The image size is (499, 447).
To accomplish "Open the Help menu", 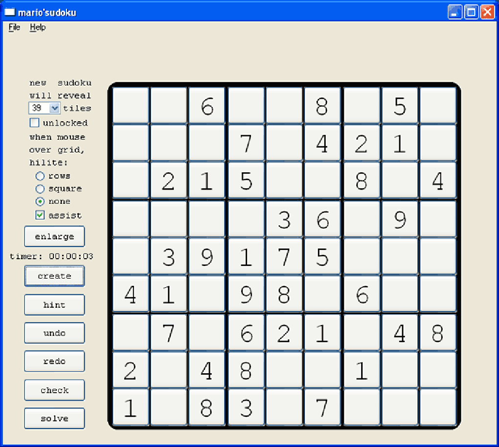I will point(38,27).
